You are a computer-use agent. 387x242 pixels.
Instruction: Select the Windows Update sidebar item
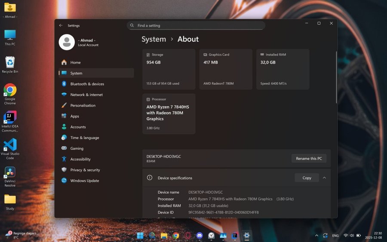tap(84, 181)
